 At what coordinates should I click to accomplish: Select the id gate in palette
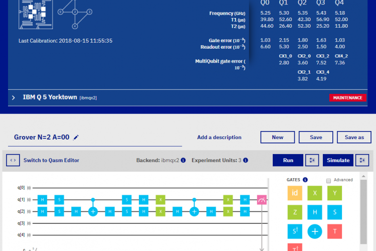(x=295, y=193)
